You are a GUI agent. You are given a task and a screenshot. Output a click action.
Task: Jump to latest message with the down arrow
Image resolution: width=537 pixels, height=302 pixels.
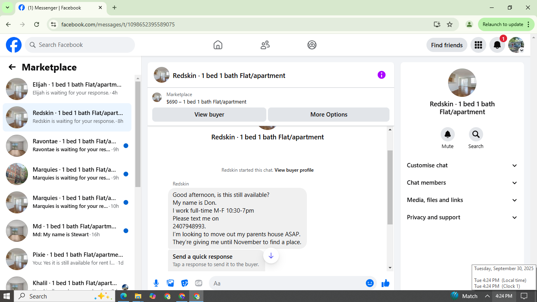pyautogui.click(x=271, y=256)
